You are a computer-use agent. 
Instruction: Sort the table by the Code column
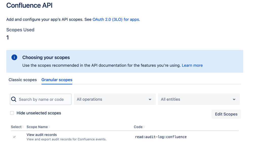(139, 127)
